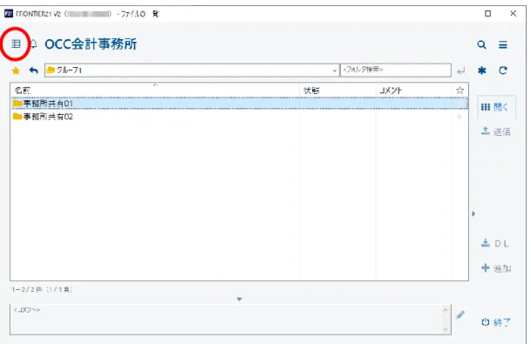Refresh the file list
Image resolution: width=531 pixels, height=344 pixels.
coord(503,71)
